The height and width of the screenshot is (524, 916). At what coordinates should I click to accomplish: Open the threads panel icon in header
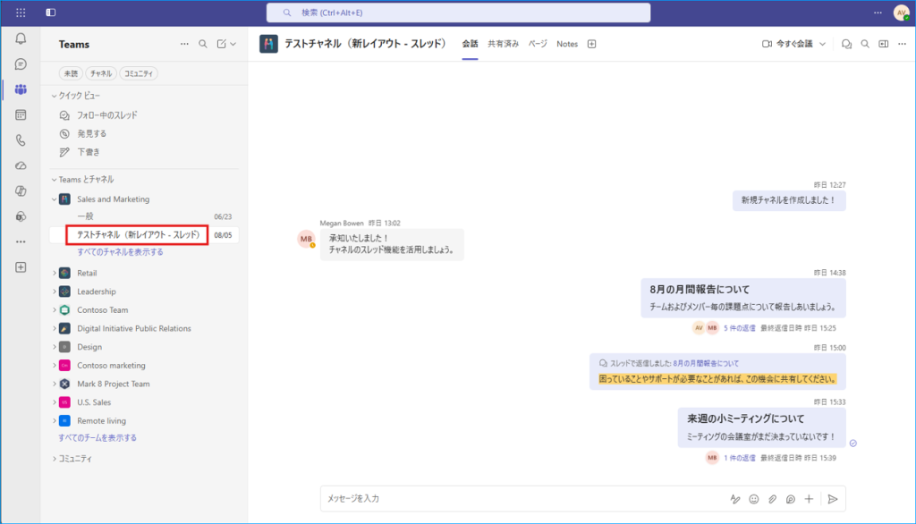coord(846,44)
